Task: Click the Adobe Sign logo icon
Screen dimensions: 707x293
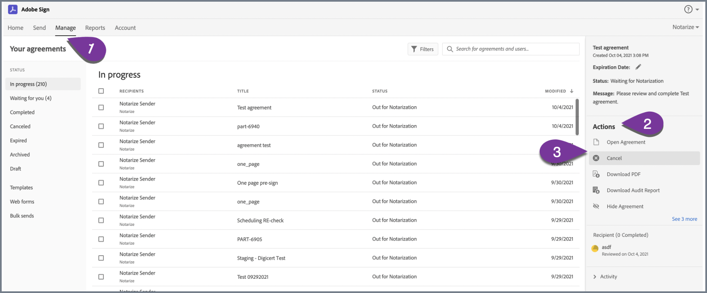Action: click(x=13, y=9)
